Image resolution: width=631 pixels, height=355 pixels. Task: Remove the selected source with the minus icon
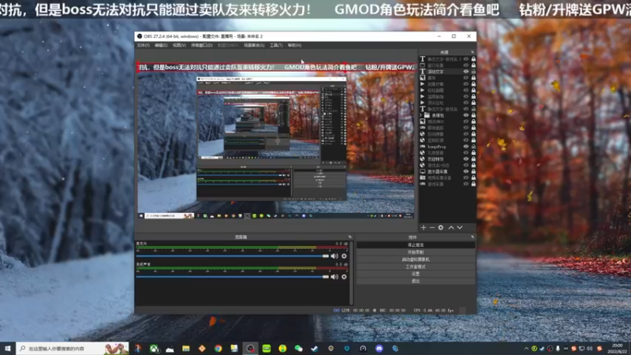coord(432,228)
